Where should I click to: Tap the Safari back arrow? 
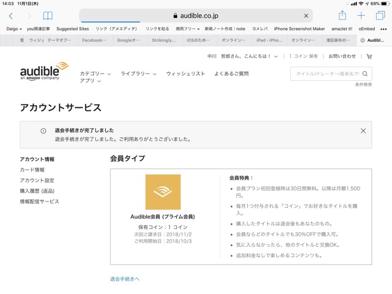click(x=10, y=16)
